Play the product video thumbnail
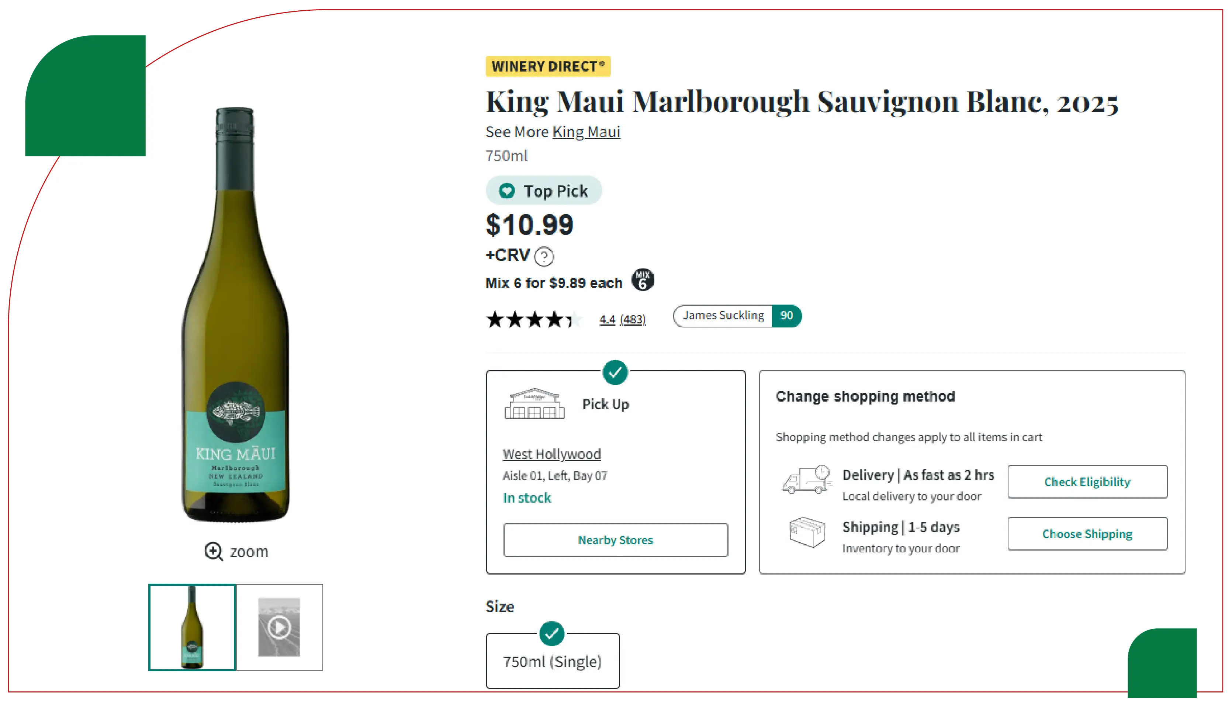Screen dimensions: 1232x701 [279, 627]
